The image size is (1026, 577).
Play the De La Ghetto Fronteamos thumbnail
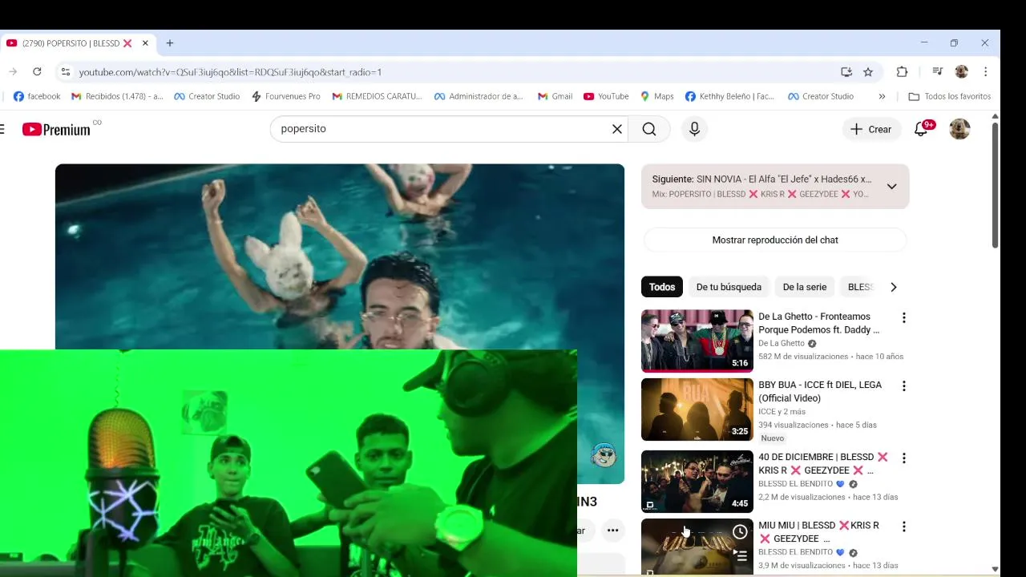tap(697, 341)
